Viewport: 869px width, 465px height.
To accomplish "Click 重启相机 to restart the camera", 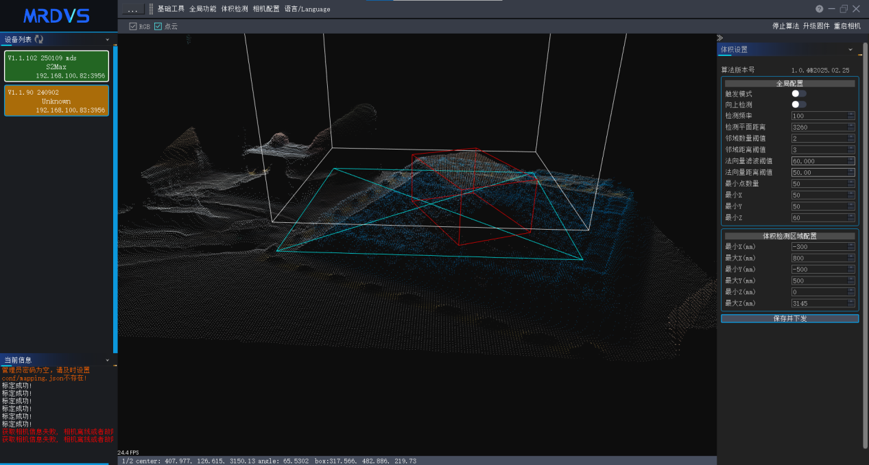I will (847, 26).
